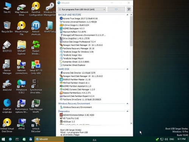Image resolution: width=189 pixels, height=142 pixels.
Task: Select Acronis Universal Restore entry
Action: (x=78, y=22)
